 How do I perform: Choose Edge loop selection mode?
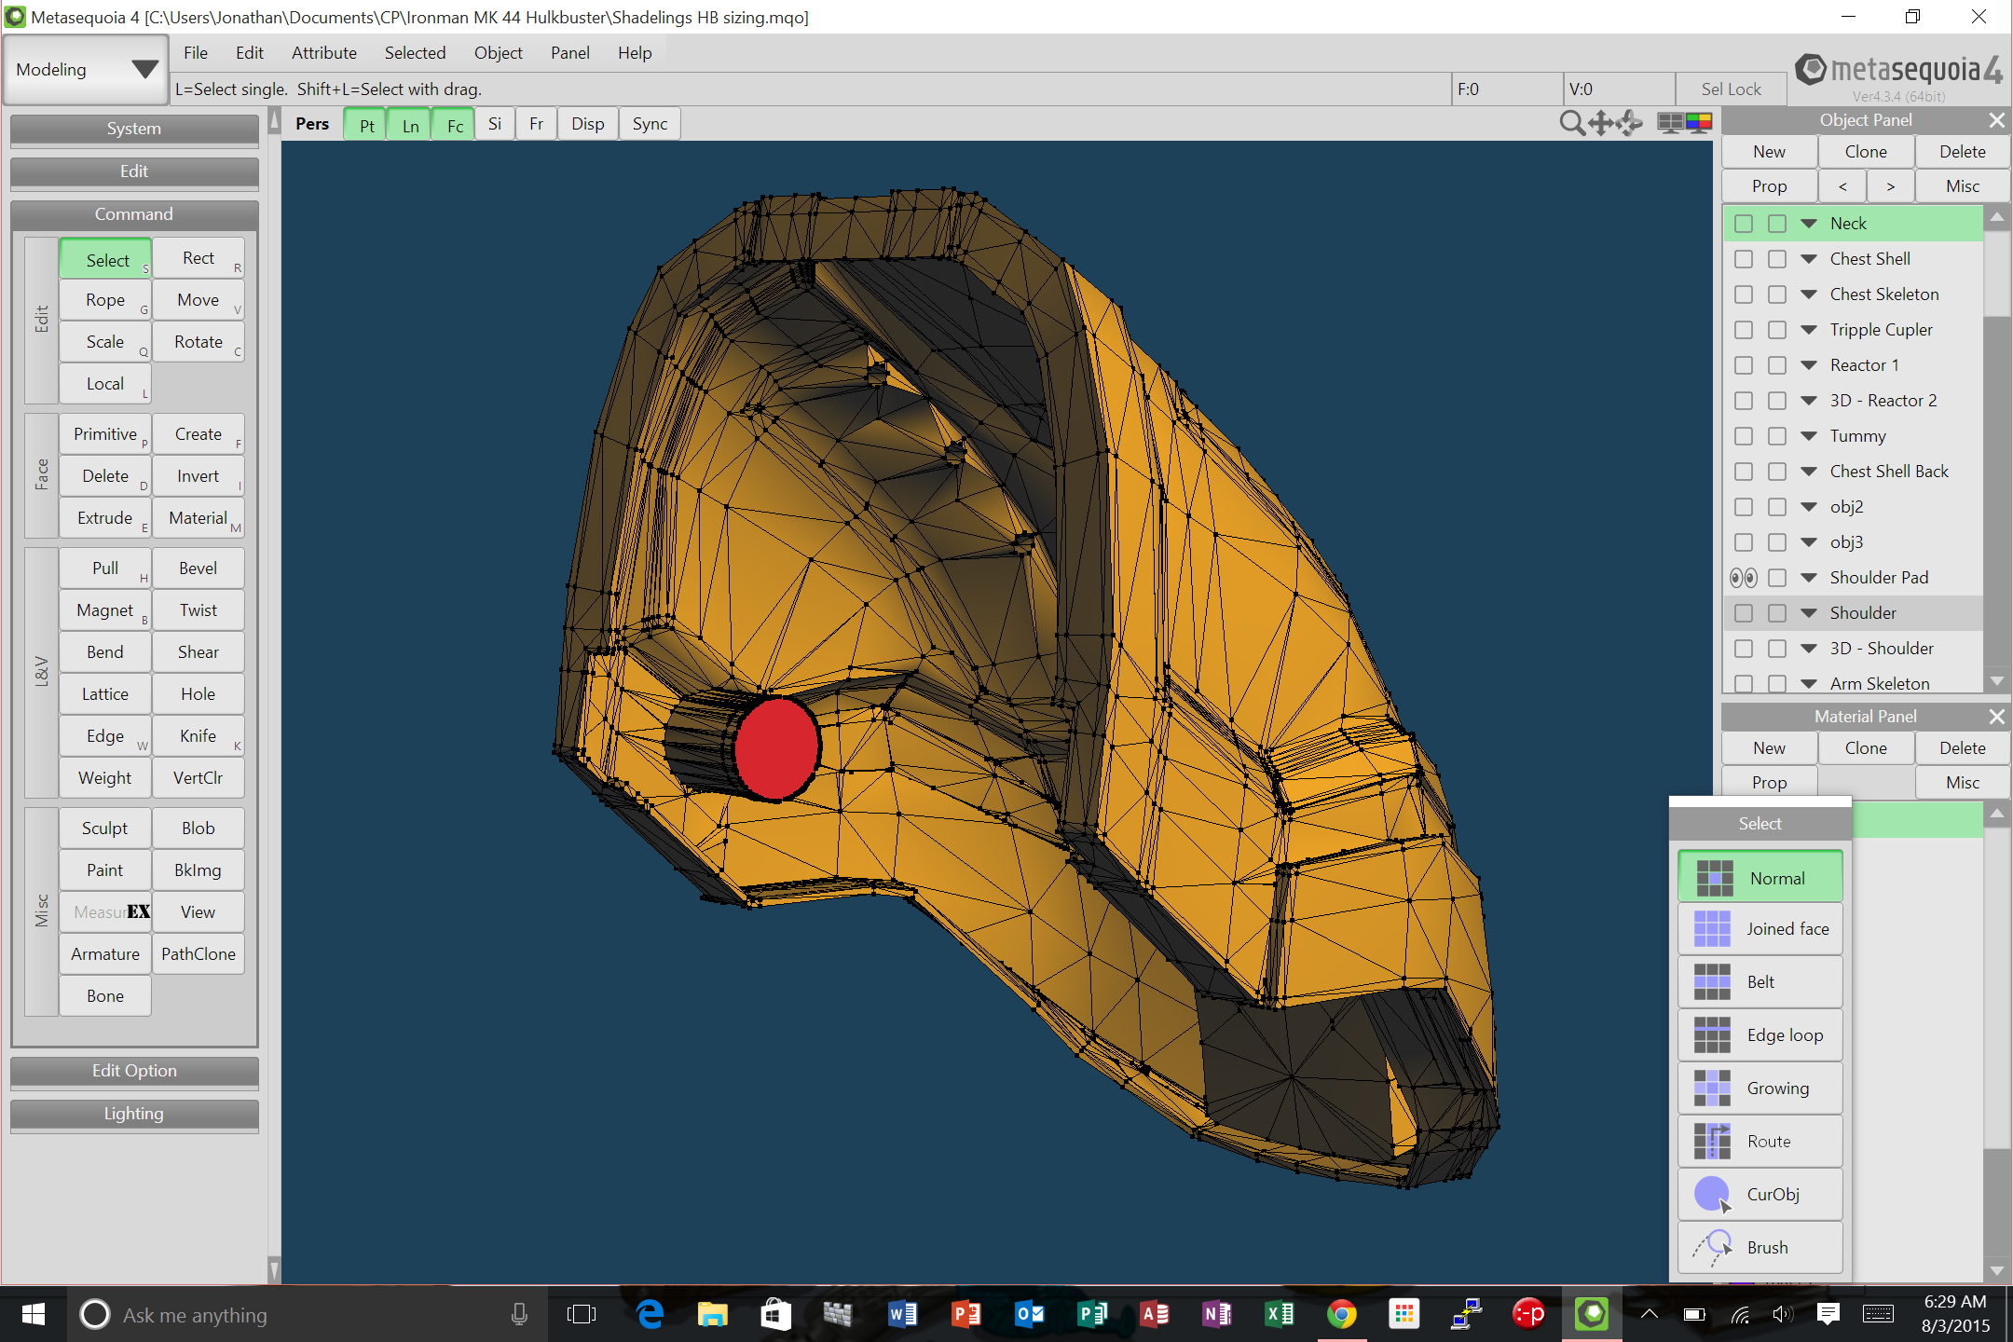click(1760, 1035)
